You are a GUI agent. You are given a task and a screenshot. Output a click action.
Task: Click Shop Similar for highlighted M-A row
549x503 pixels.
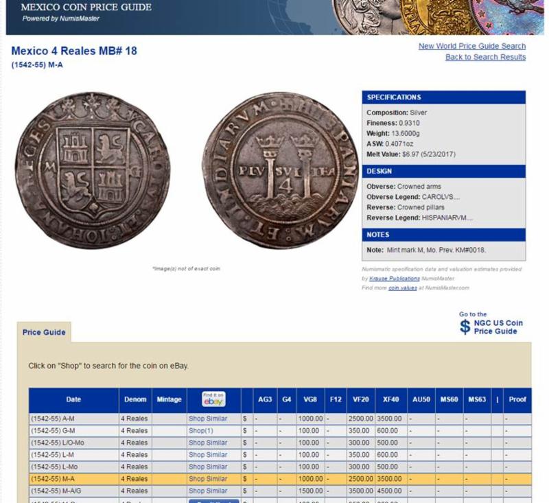(x=208, y=479)
